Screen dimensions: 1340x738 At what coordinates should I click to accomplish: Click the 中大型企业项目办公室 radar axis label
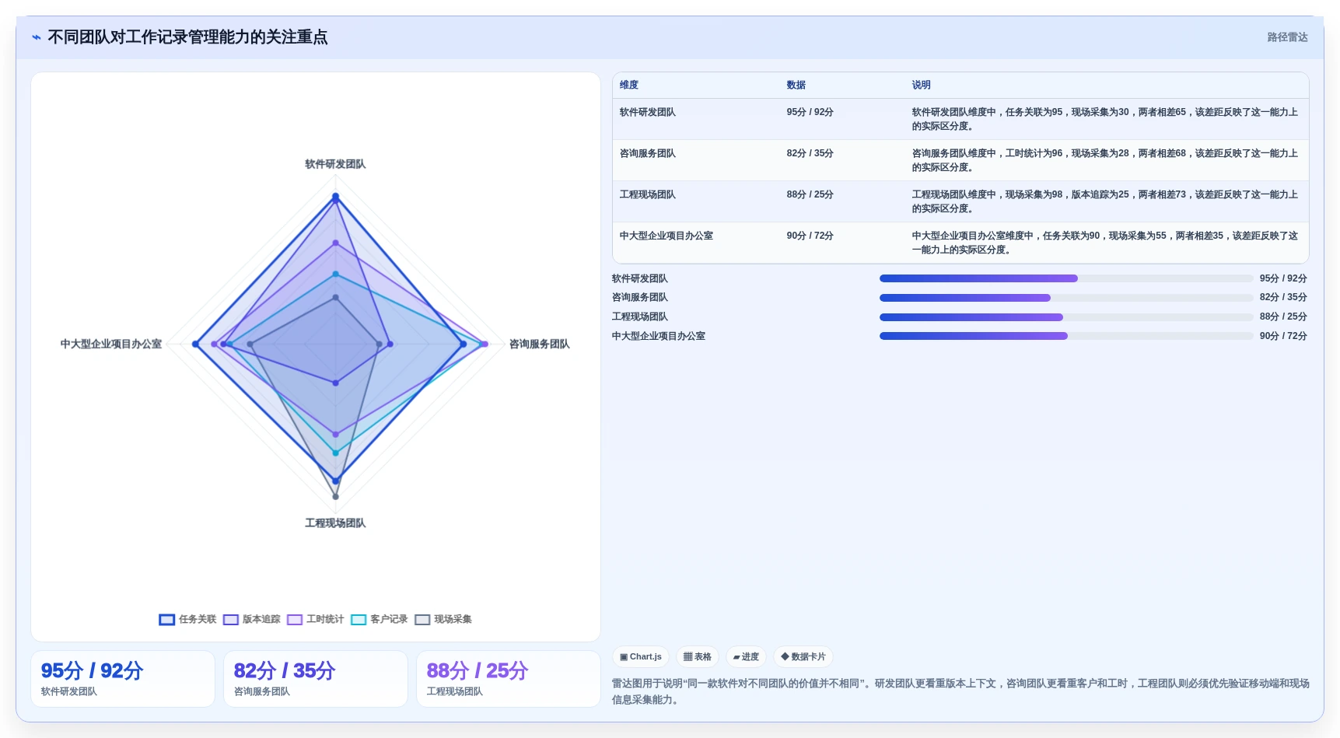tap(111, 344)
